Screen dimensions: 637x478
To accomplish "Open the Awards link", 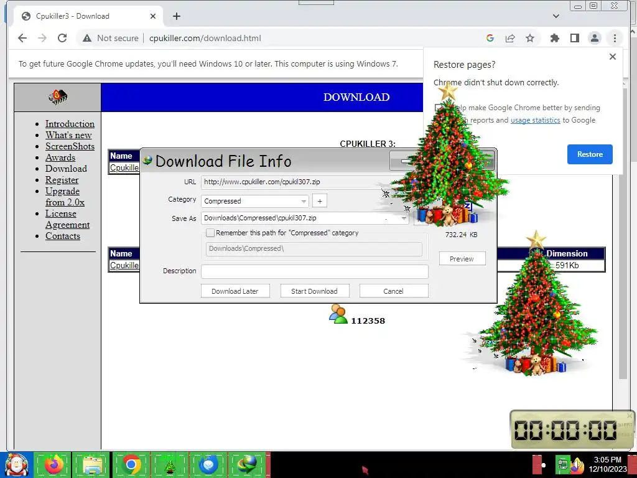I will point(60,157).
